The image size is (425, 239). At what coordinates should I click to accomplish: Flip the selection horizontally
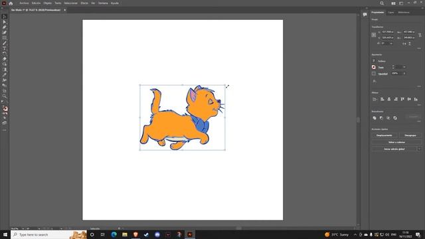404,43
